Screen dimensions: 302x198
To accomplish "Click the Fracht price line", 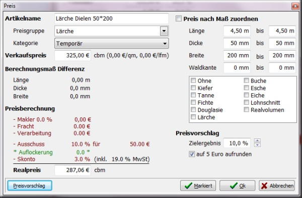I will (52, 126).
